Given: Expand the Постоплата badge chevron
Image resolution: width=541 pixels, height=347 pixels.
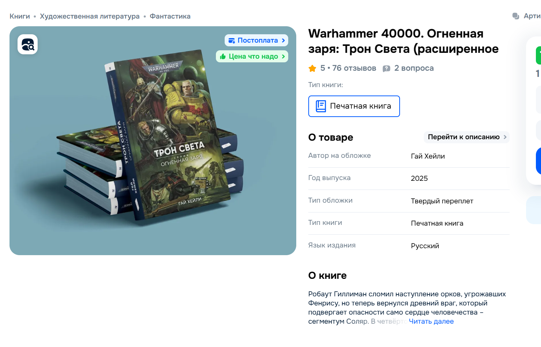Looking at the screenshot, I should pyautogui.click(x=283, y=40).
